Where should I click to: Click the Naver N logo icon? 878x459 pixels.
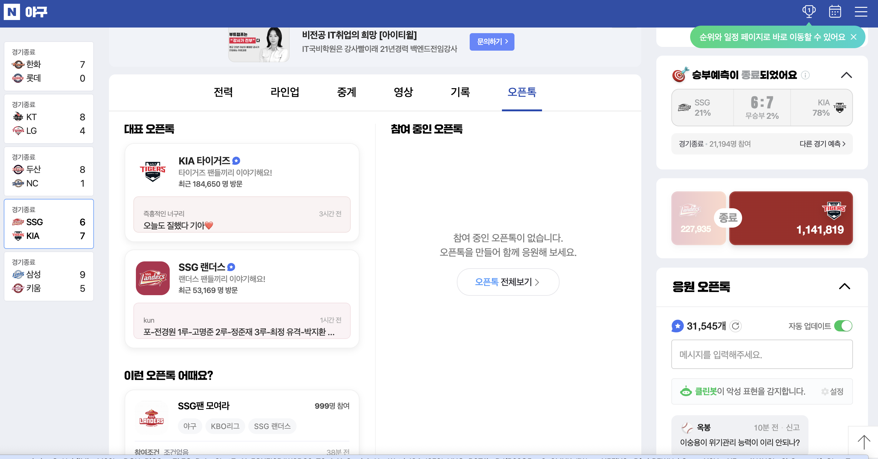[x=12, y=12]
